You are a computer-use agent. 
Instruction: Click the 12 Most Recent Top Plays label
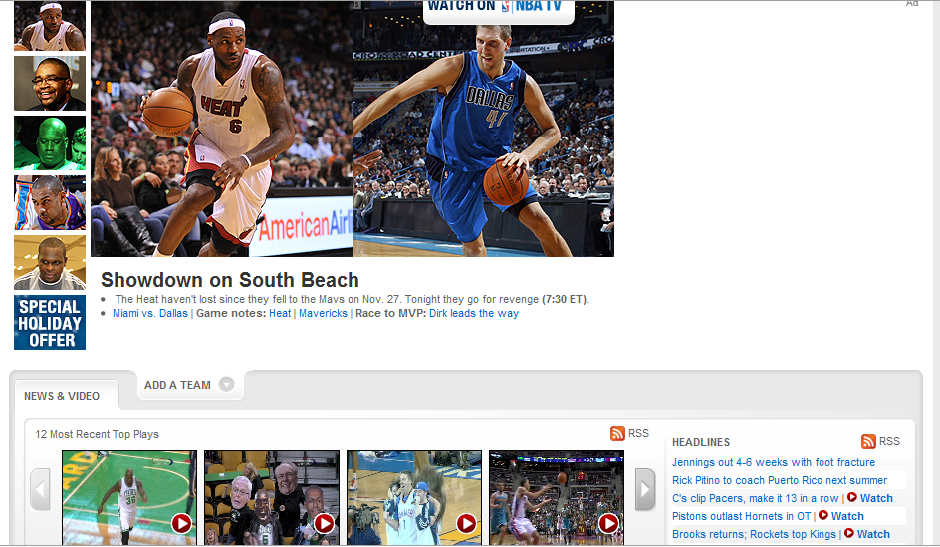[x=98, y=434]
